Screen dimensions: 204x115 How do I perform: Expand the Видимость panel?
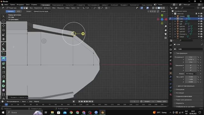point(180,103)
